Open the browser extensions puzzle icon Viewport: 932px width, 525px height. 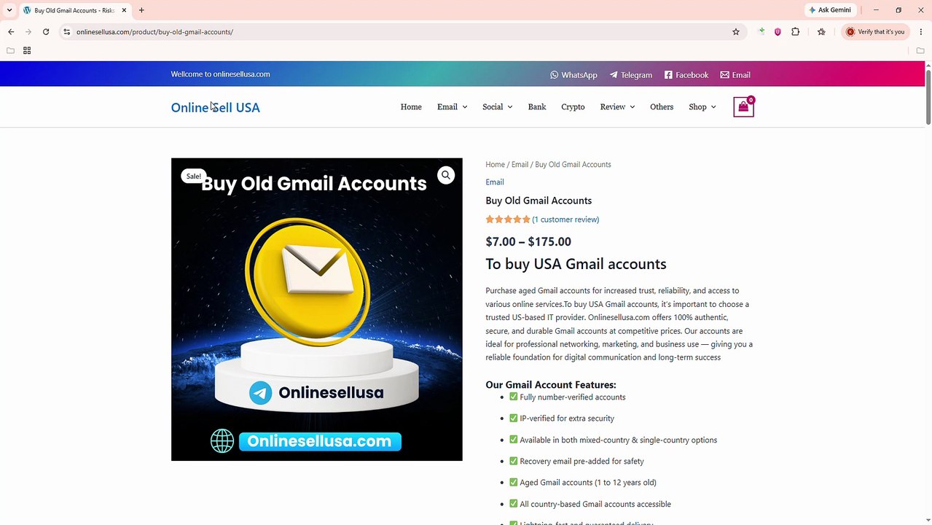[795, 31]
